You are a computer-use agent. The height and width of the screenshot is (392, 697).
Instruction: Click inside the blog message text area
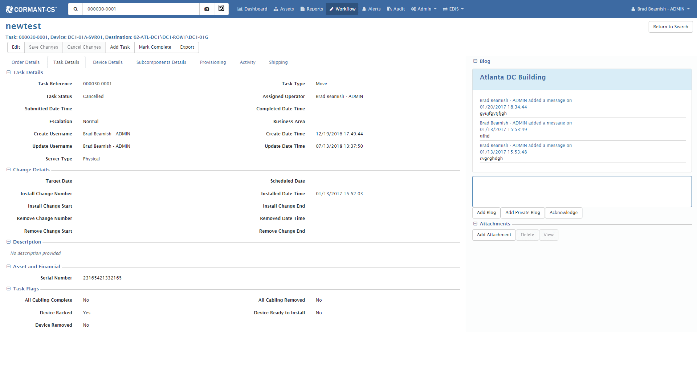pos(582,191)
